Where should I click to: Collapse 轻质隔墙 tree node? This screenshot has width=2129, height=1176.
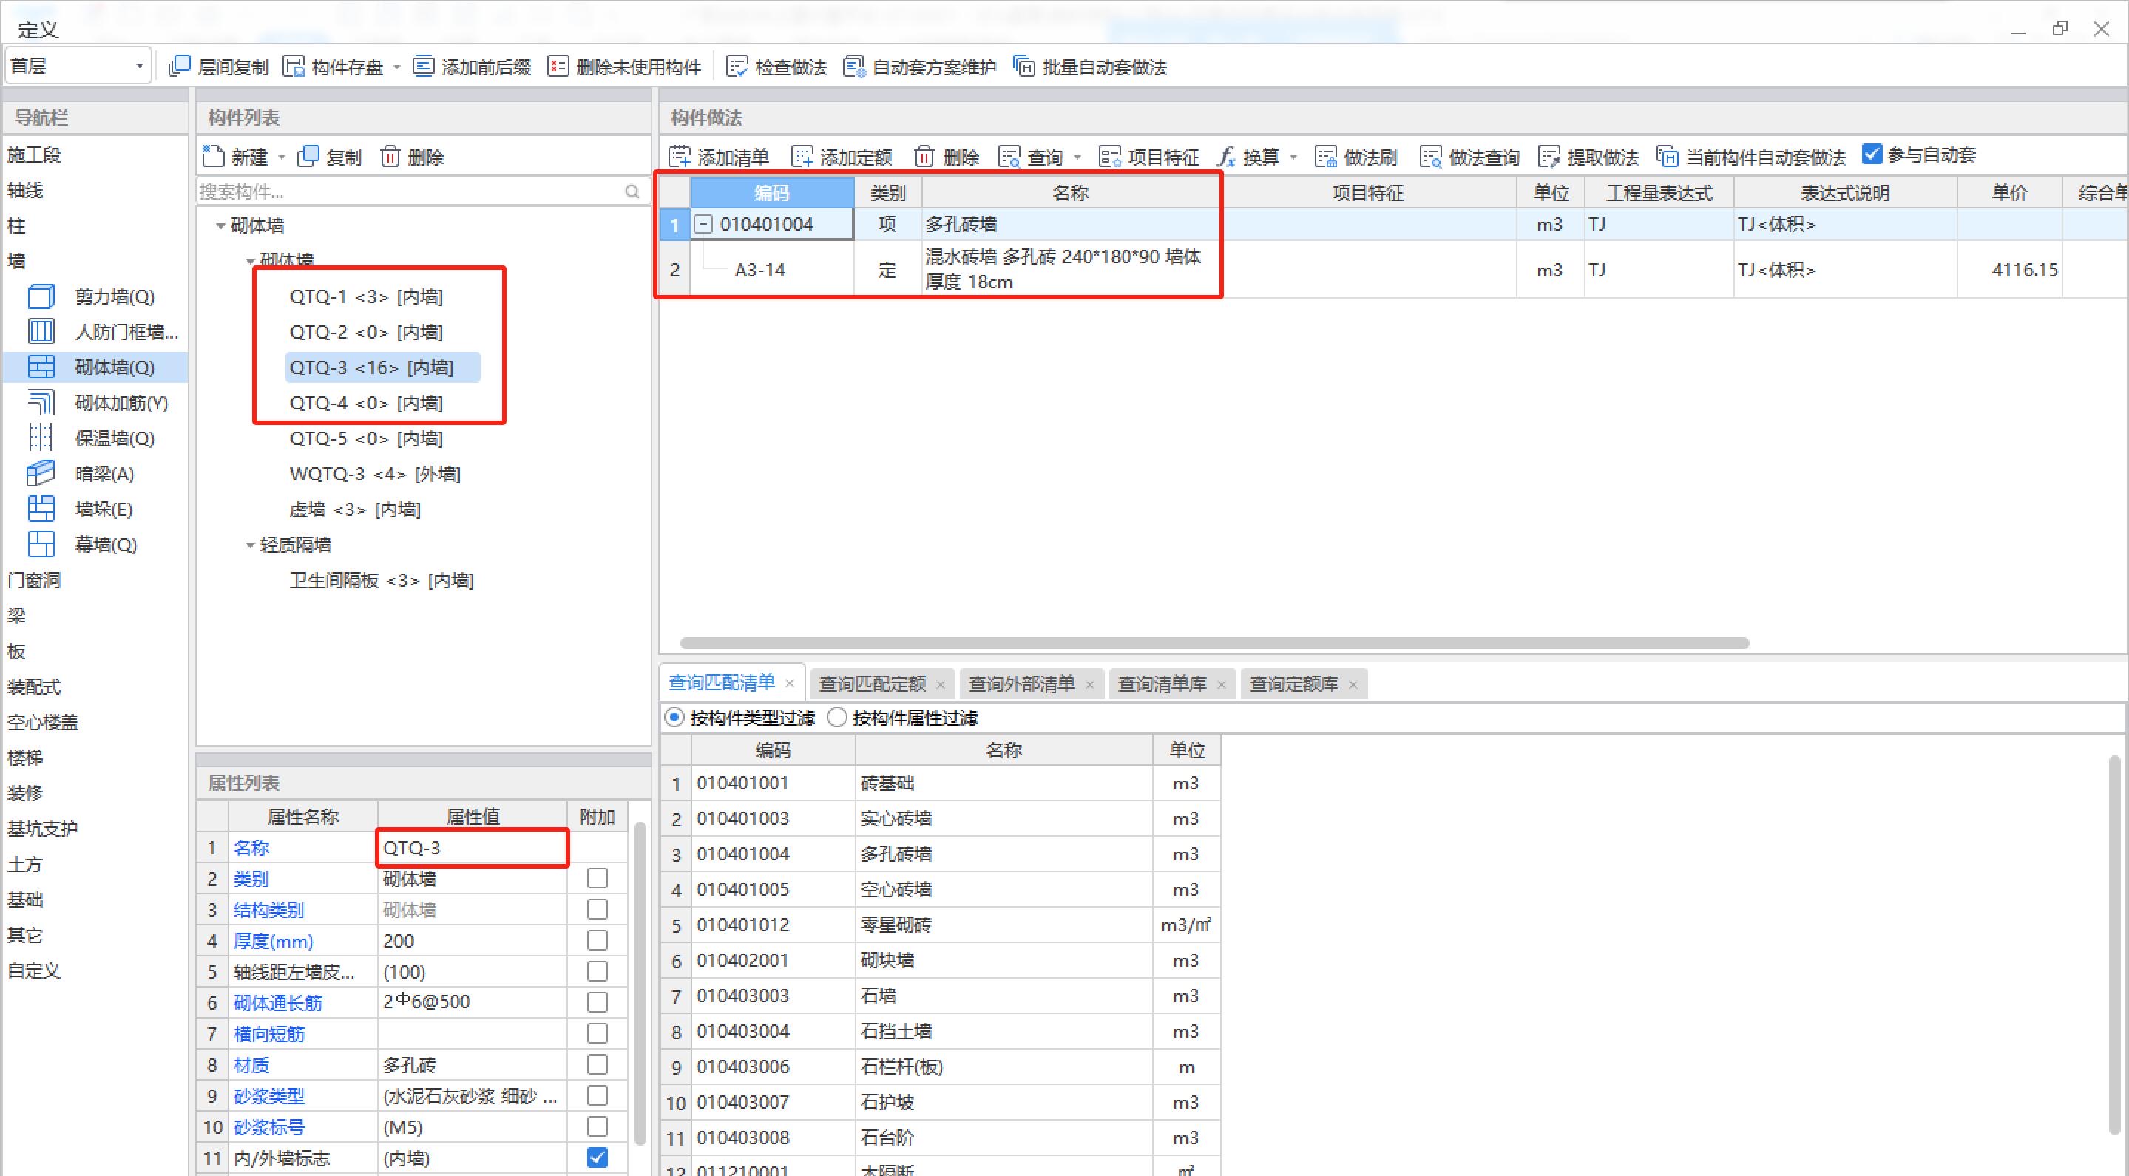click(x=251, y=545)
